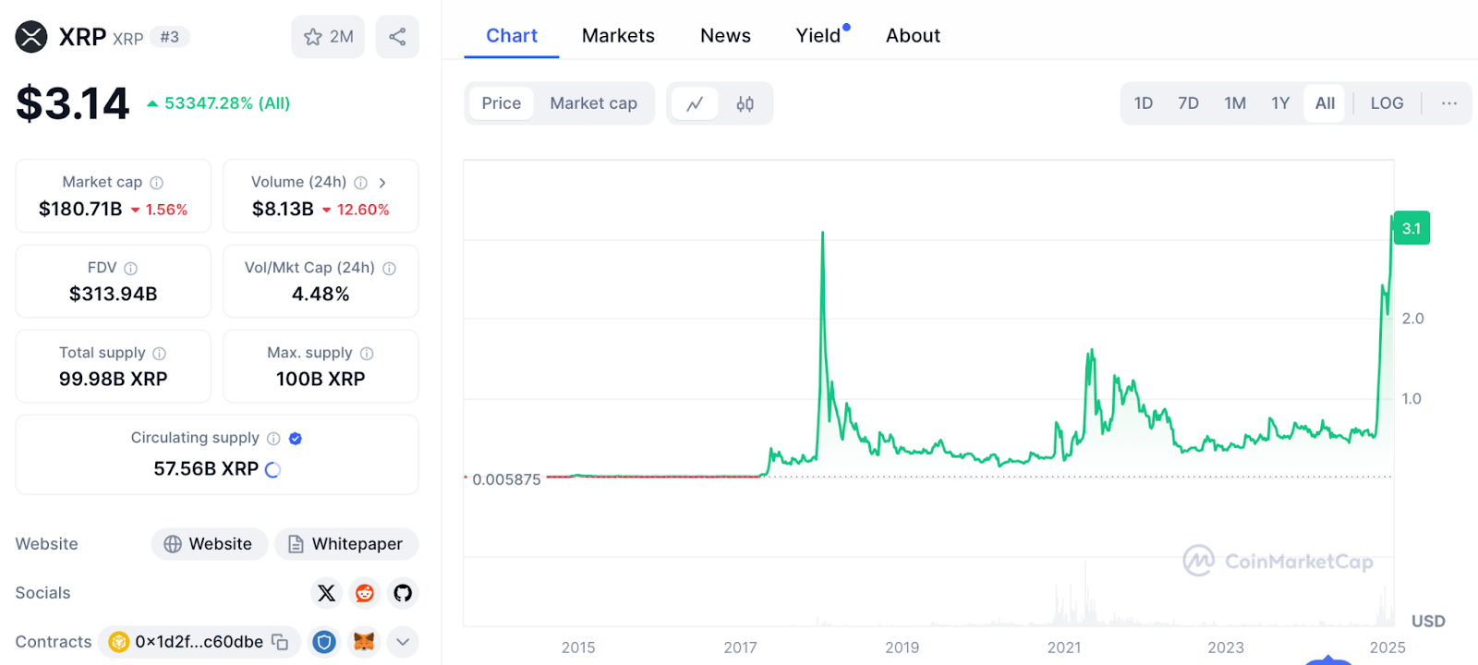Screen dimensions: 1478x665
Task: Switch to the Yield tab
Action: tap(819, 36)
